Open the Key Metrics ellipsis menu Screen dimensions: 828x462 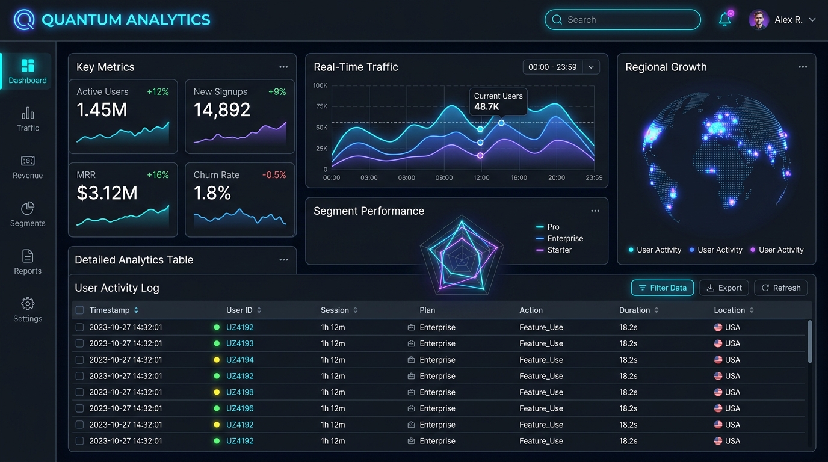(283, 67)
